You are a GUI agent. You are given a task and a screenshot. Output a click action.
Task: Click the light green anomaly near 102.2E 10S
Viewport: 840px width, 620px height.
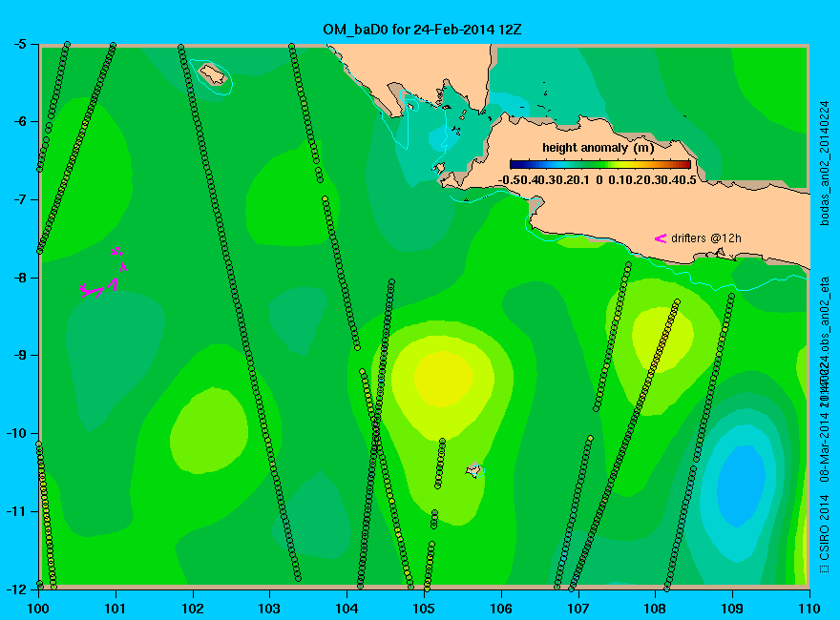pyautogui.click(x=209, y=430)
